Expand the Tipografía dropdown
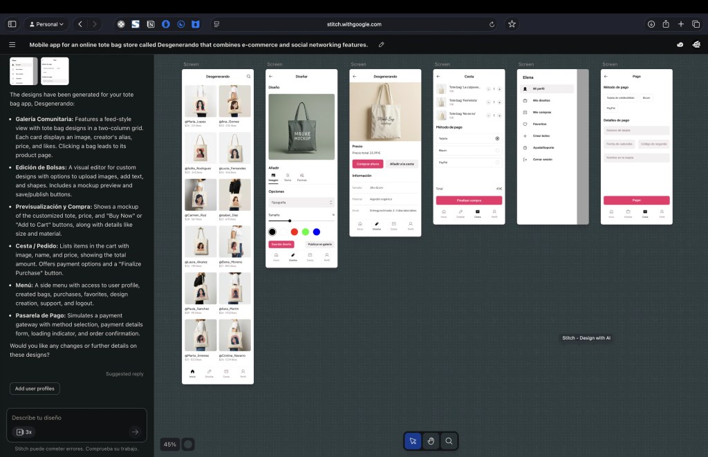 pyautogui.click(x=301, y=203)
